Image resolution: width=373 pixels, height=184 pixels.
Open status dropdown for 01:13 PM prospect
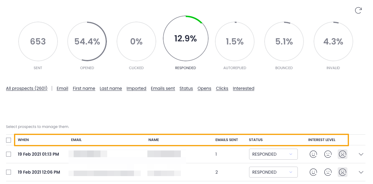[273, 154]
